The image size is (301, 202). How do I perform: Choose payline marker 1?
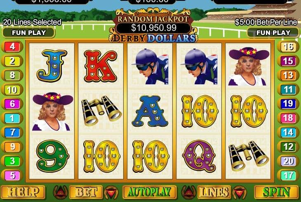tap(12, 118)
